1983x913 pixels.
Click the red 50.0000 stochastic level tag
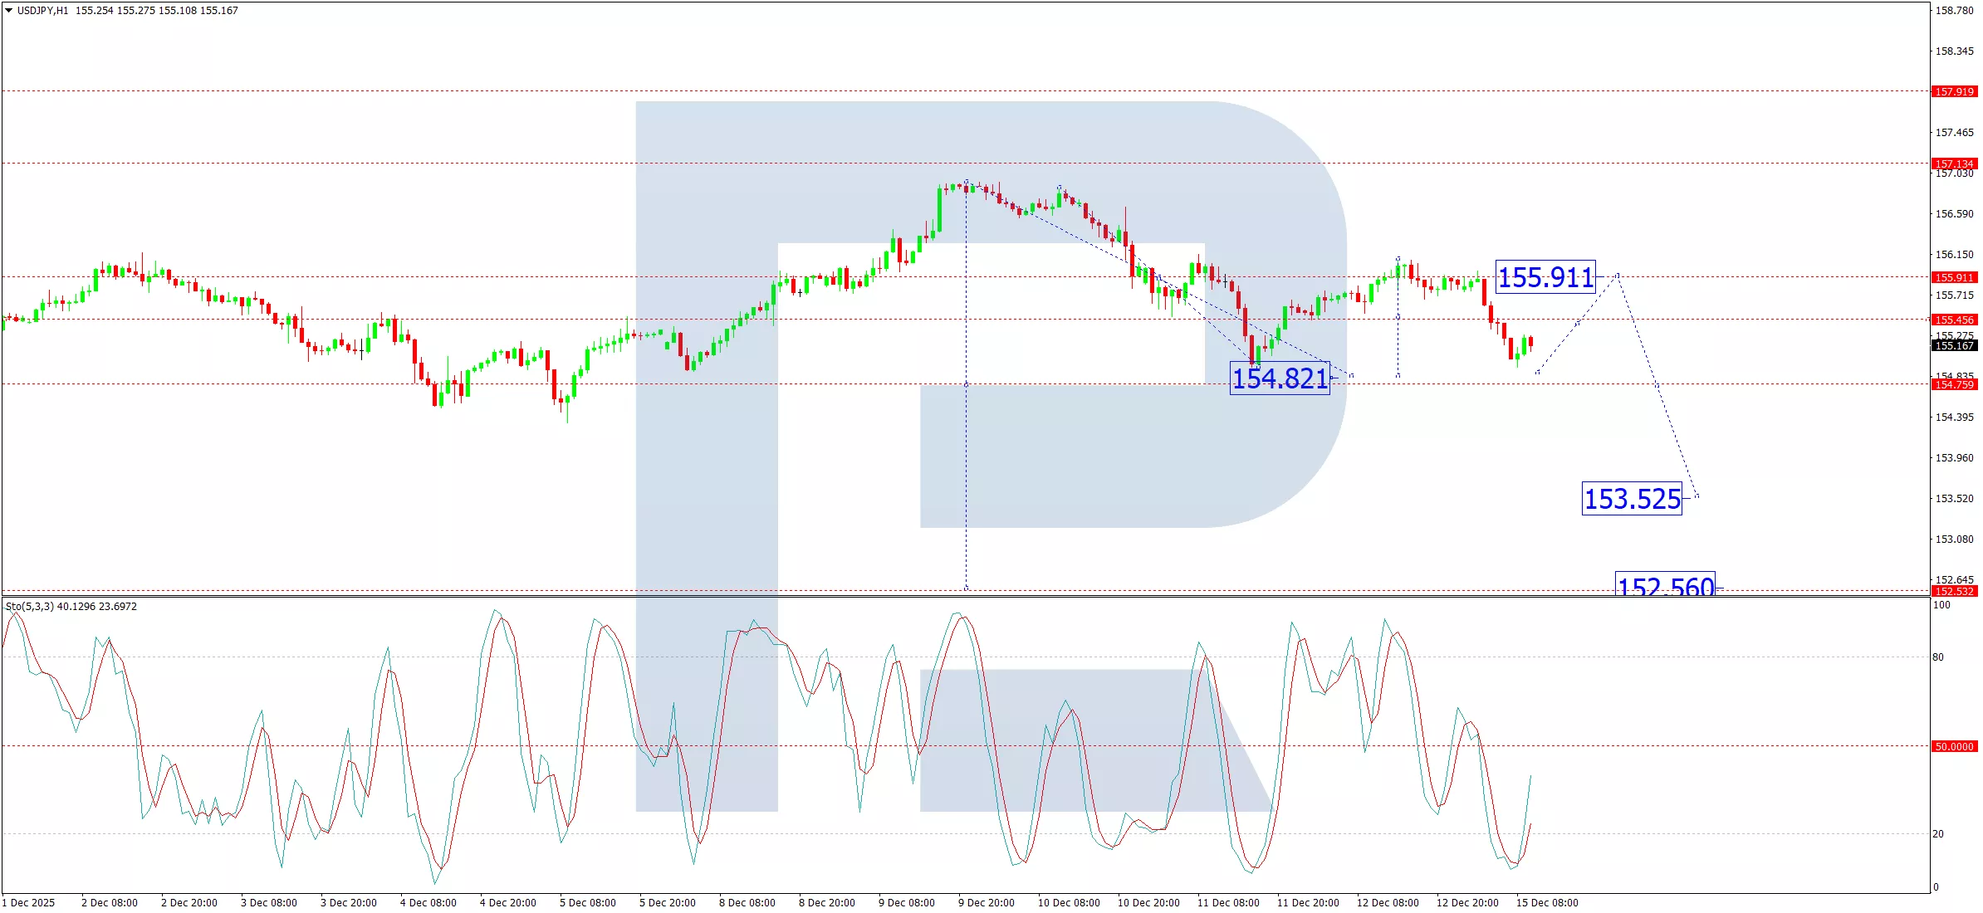pos(1953,746)
